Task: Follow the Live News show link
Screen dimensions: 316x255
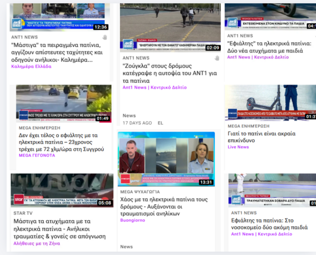Action: 238,147
